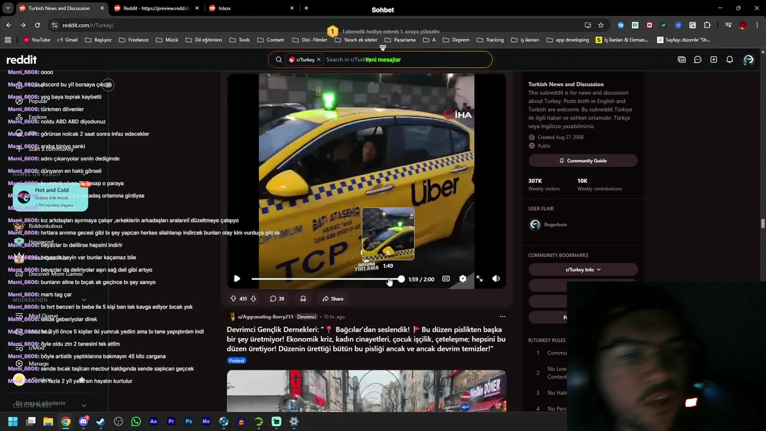Image resolution: width=766 pixels, height=431 pixels.
Task: Open the QR code extension
Action: point(692,25)
